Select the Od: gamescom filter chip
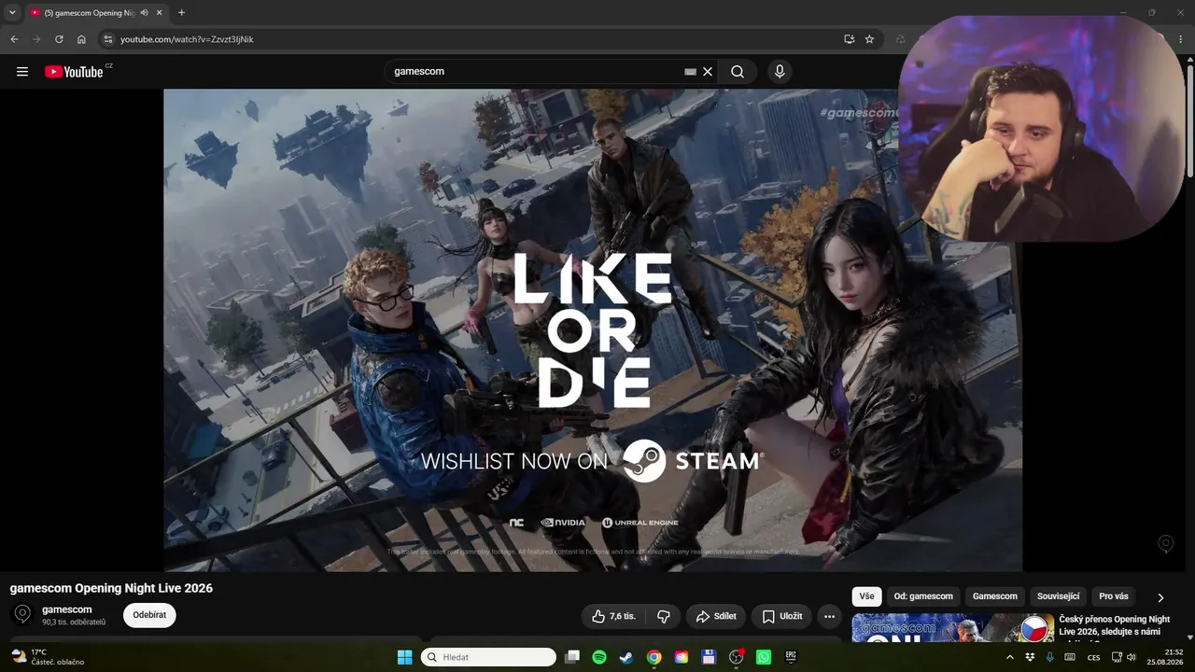Viewport: 1195px width, 672px height. [923, 596]
